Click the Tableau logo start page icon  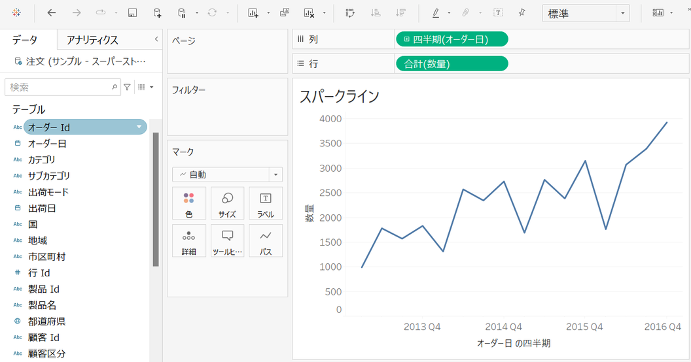click(x=16, y=13)
